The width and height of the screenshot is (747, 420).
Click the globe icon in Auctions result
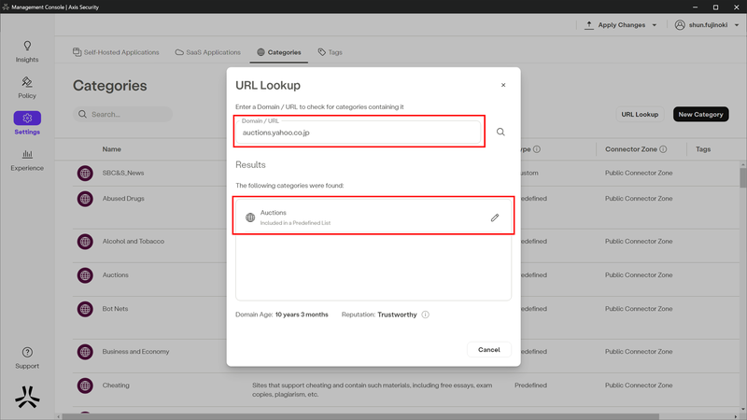[x=250, y=217]
